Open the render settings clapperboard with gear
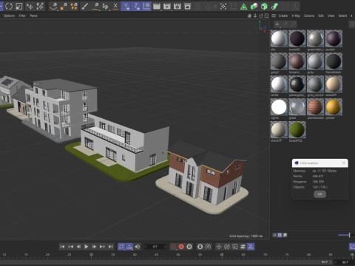This screenshot has width=355, height=266. (177, 7)
